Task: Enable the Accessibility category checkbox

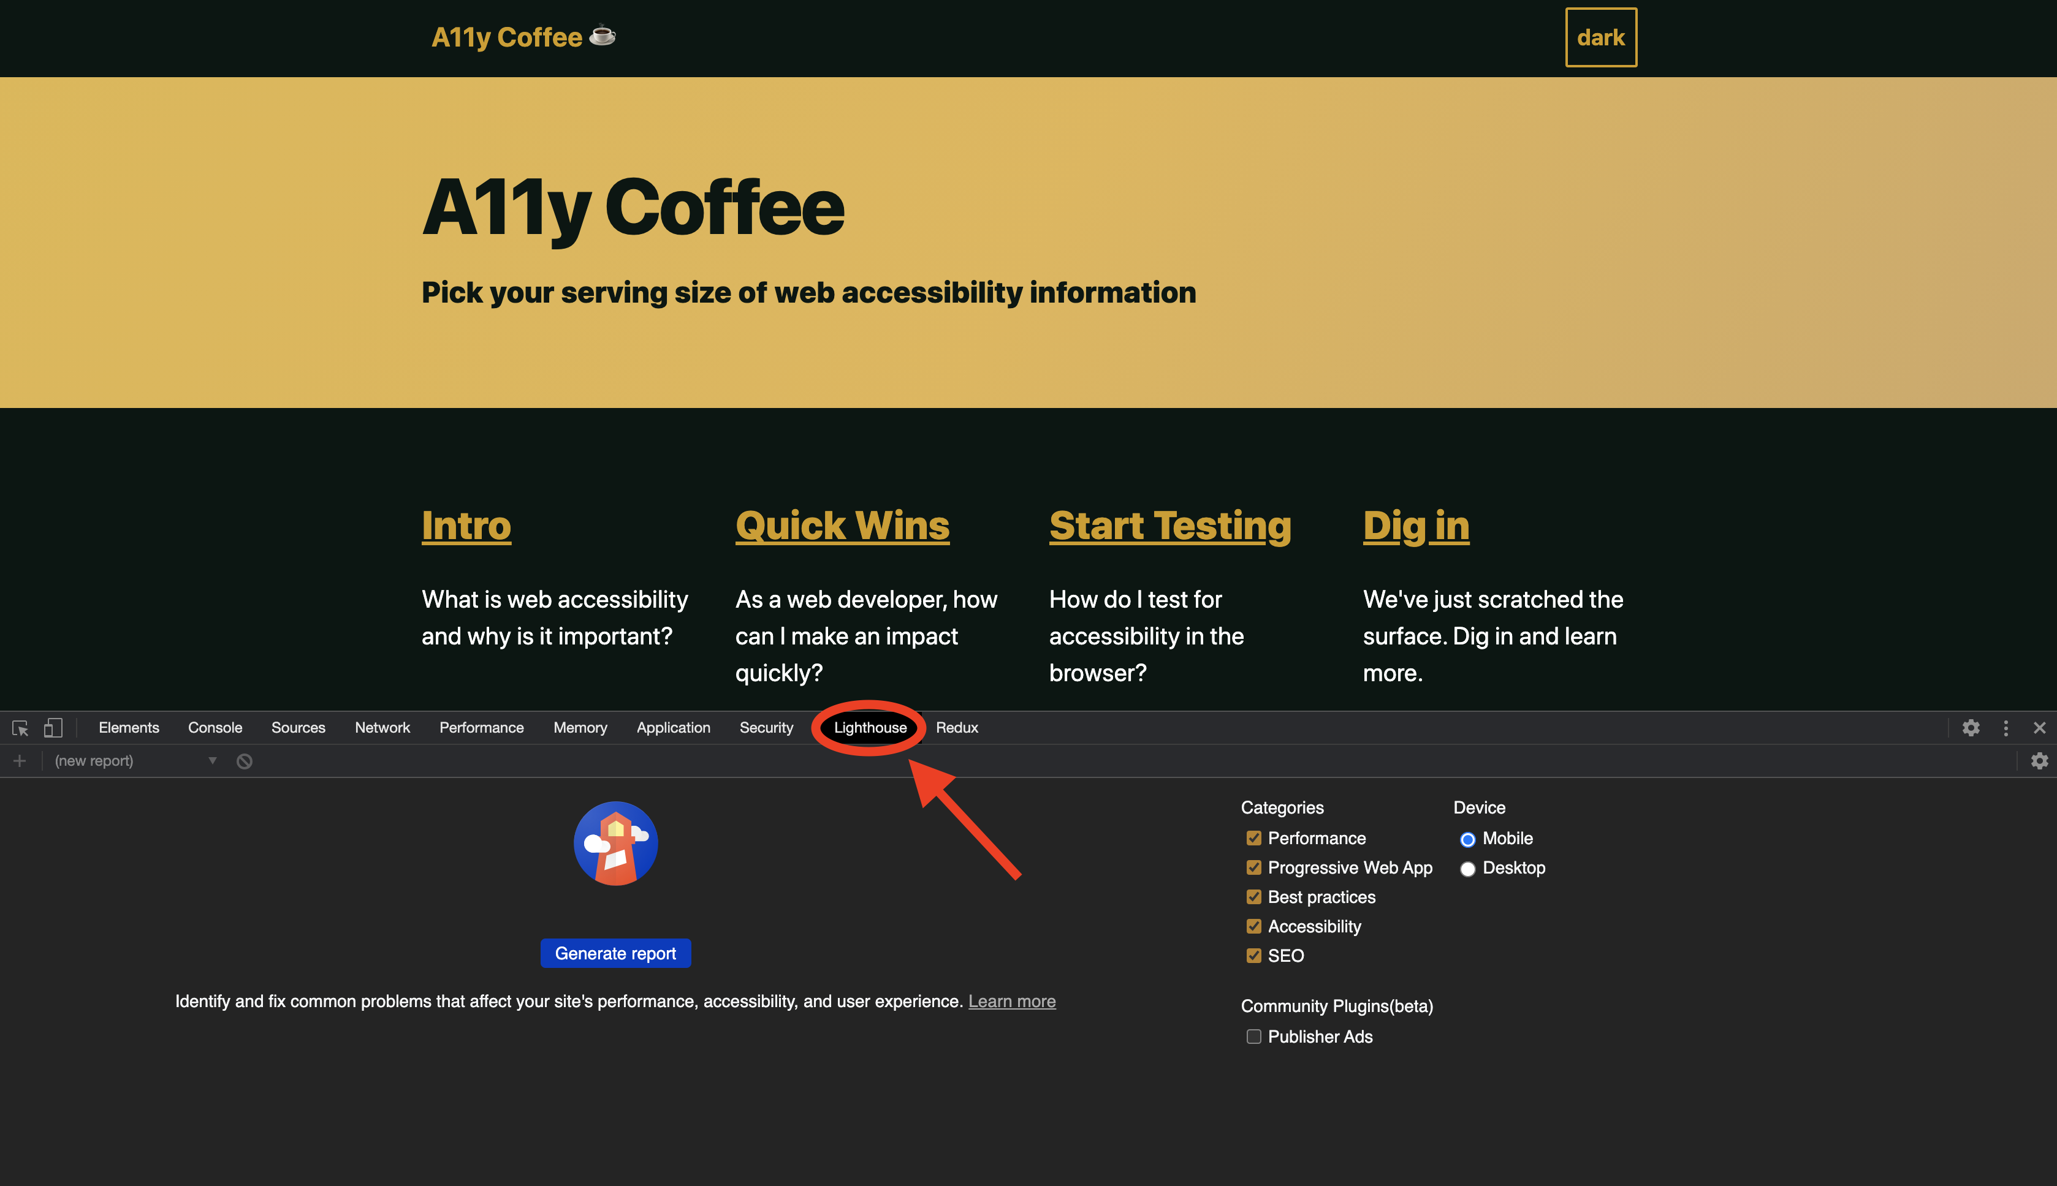Action: [x=1253, y=926]
